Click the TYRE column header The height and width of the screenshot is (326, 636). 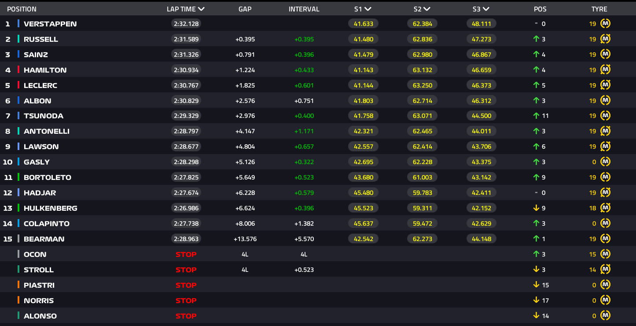pos(599,9)
